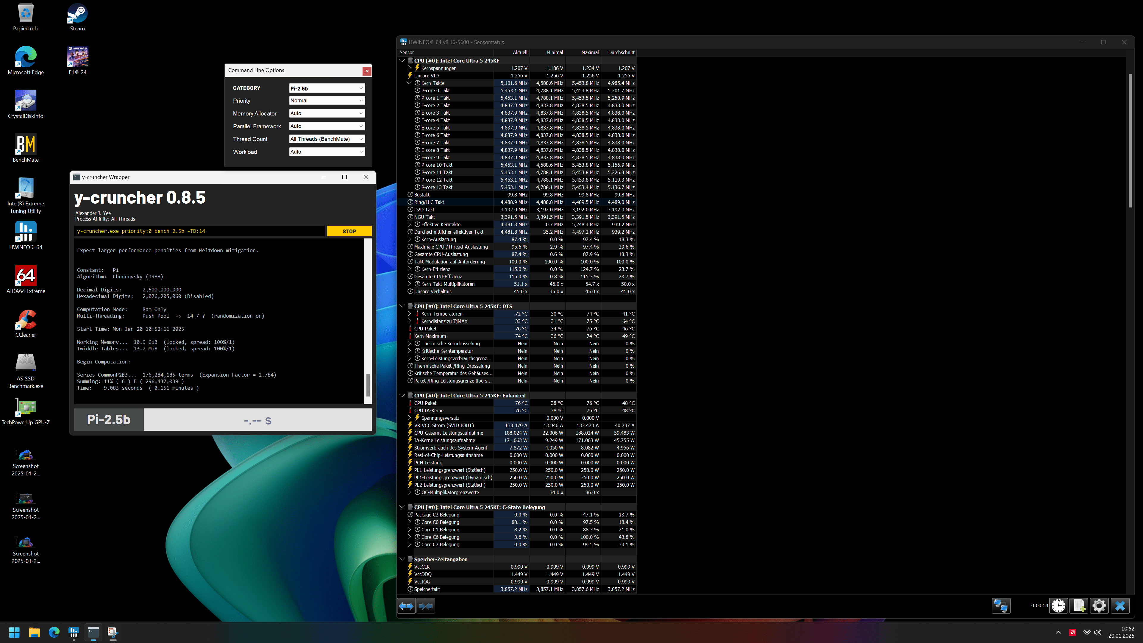
Task: Click HWiNFO collapse-columns gray arrows button
Action: pyautogui.click(x=426, y=606)
